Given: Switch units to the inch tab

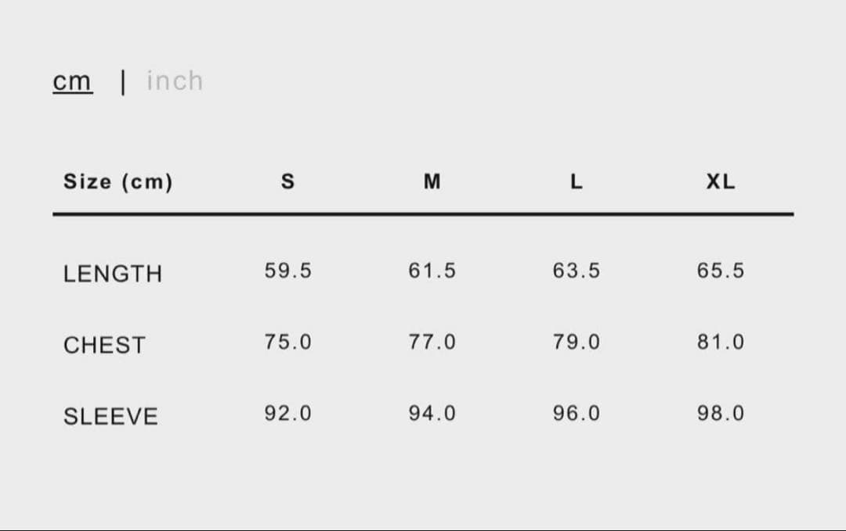Looking at the screenshot, I should tap(175, 81).
